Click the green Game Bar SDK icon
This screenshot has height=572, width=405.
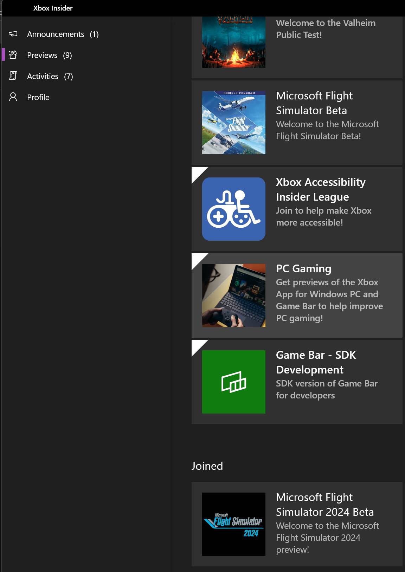(x=233, y=382)
